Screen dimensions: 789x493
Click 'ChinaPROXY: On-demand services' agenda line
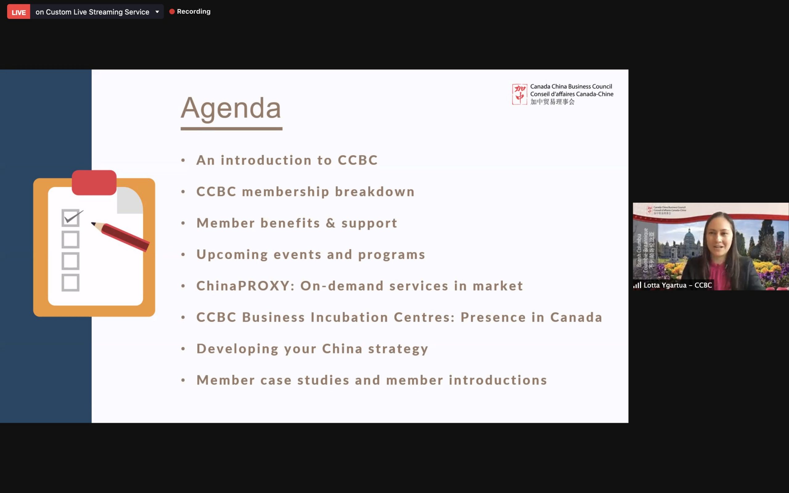pos(360,286)
